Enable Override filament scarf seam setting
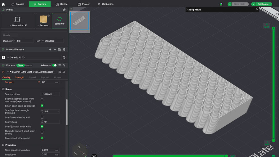The width and height of the screenshot is (279, 157). (42, 132)
